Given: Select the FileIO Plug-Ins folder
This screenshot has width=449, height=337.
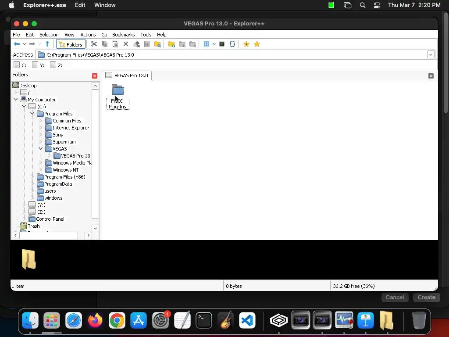Looking at the screenshot, I should pyautogui.click(x=118, y=97).
